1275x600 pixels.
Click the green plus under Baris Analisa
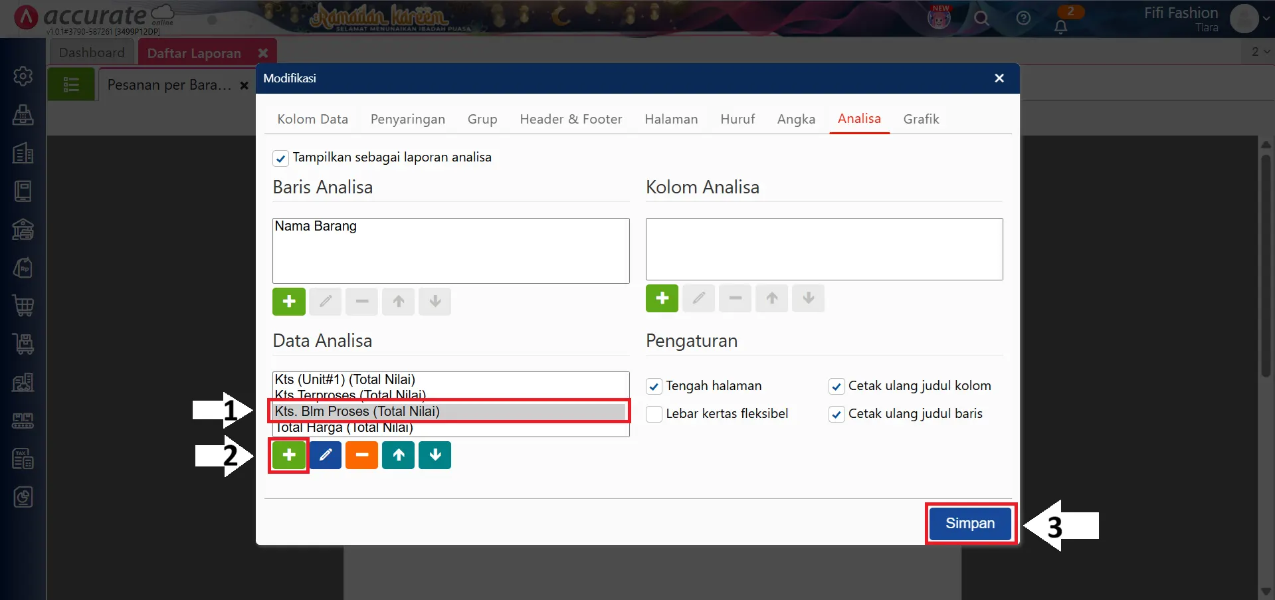(x=288, y=301)
